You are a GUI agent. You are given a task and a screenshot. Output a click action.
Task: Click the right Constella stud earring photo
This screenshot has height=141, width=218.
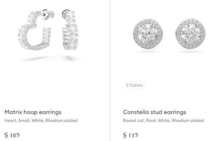pyautogui.click(x=191, y=34)
